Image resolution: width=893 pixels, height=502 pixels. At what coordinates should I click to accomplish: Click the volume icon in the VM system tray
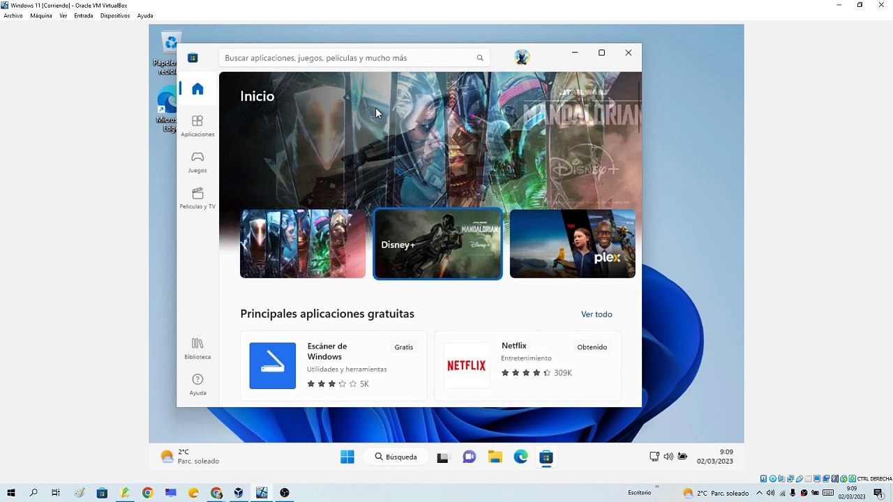(x=668, y=457)
